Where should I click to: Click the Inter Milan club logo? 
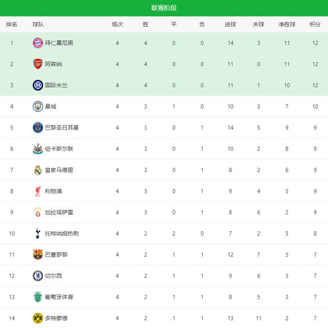(38, 85)
